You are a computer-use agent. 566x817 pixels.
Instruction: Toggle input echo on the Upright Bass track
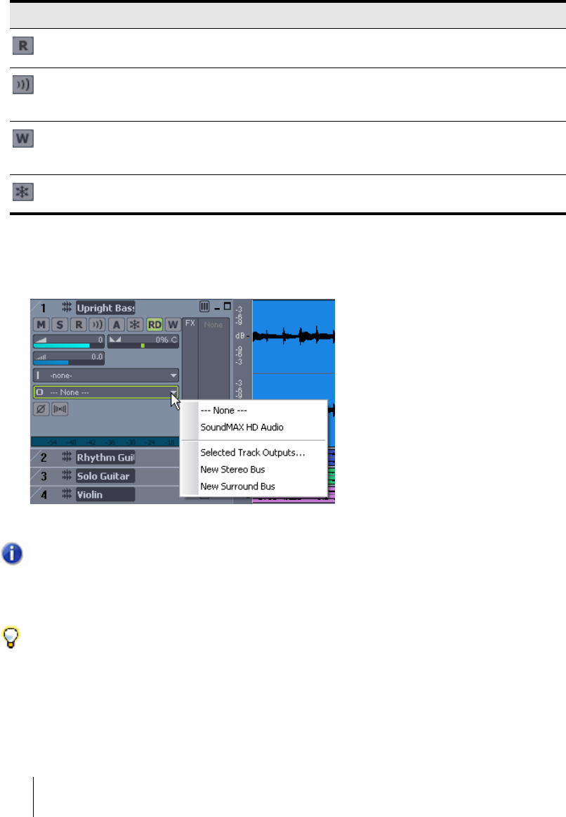(x=96, y=326)
